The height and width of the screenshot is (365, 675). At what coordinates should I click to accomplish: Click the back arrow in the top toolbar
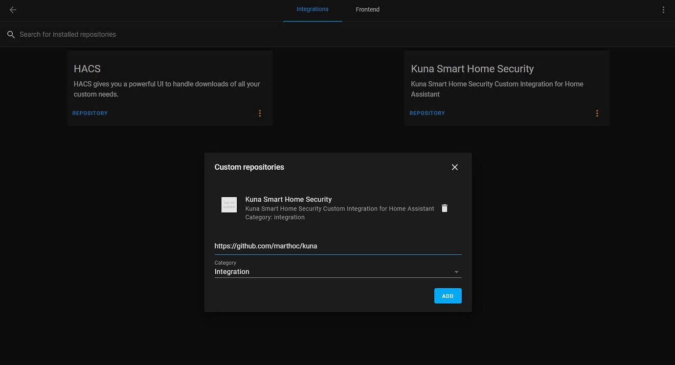pos(12,9)
